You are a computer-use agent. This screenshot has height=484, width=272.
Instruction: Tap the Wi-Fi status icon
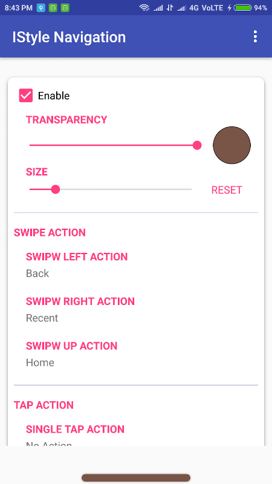(x=144, y=8)
